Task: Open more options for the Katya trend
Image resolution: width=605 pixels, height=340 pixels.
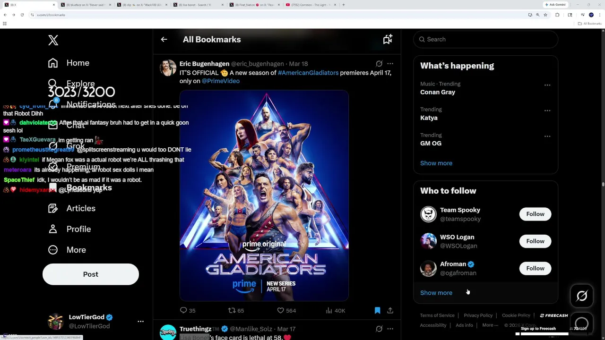Action: [x=547, y=111]
